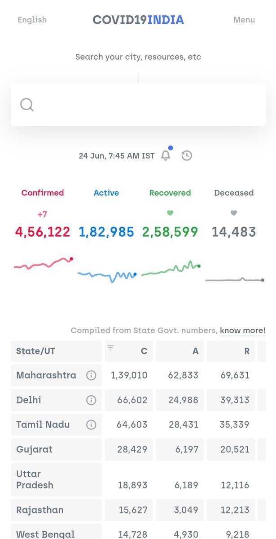Focus the search input field
The height and width of the screenshot is (539, 276).
(138, 105)
